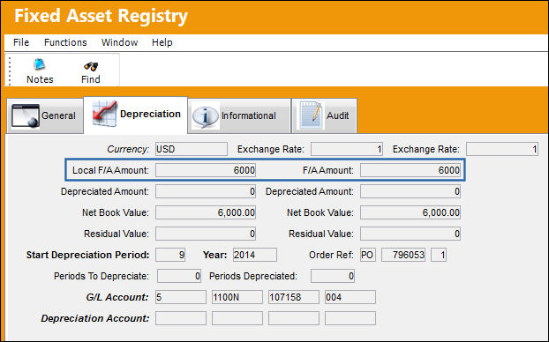Click the Currency label
The height and width of the screenshot is (342, 549).
click(128, 149)
